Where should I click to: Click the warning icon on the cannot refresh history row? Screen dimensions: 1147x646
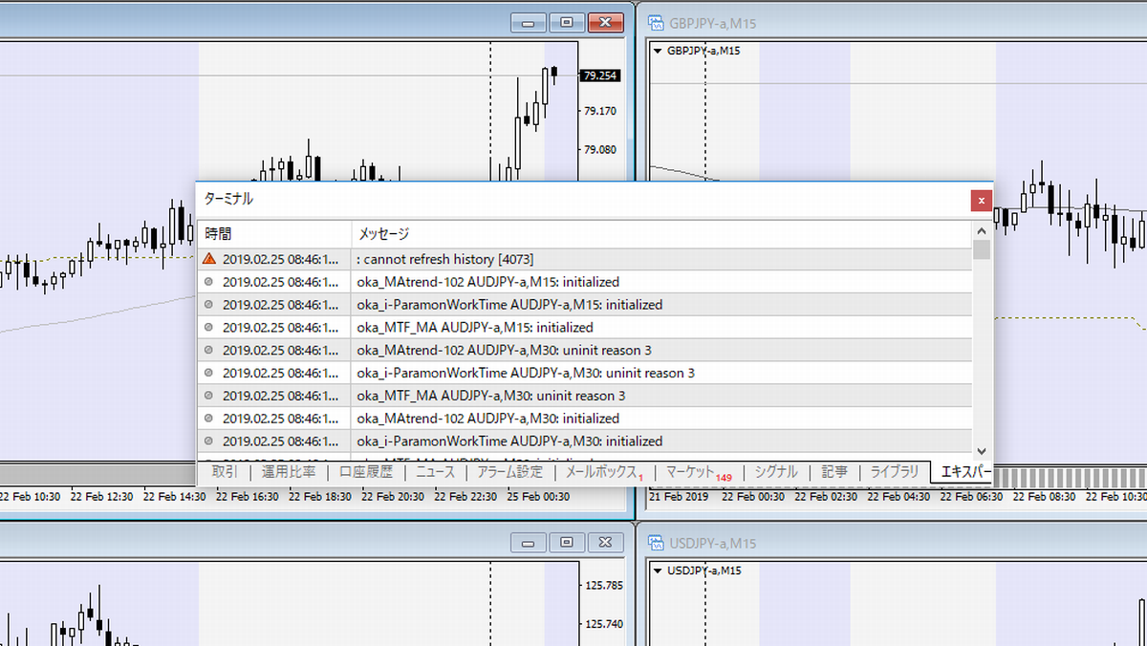point(208,259)
